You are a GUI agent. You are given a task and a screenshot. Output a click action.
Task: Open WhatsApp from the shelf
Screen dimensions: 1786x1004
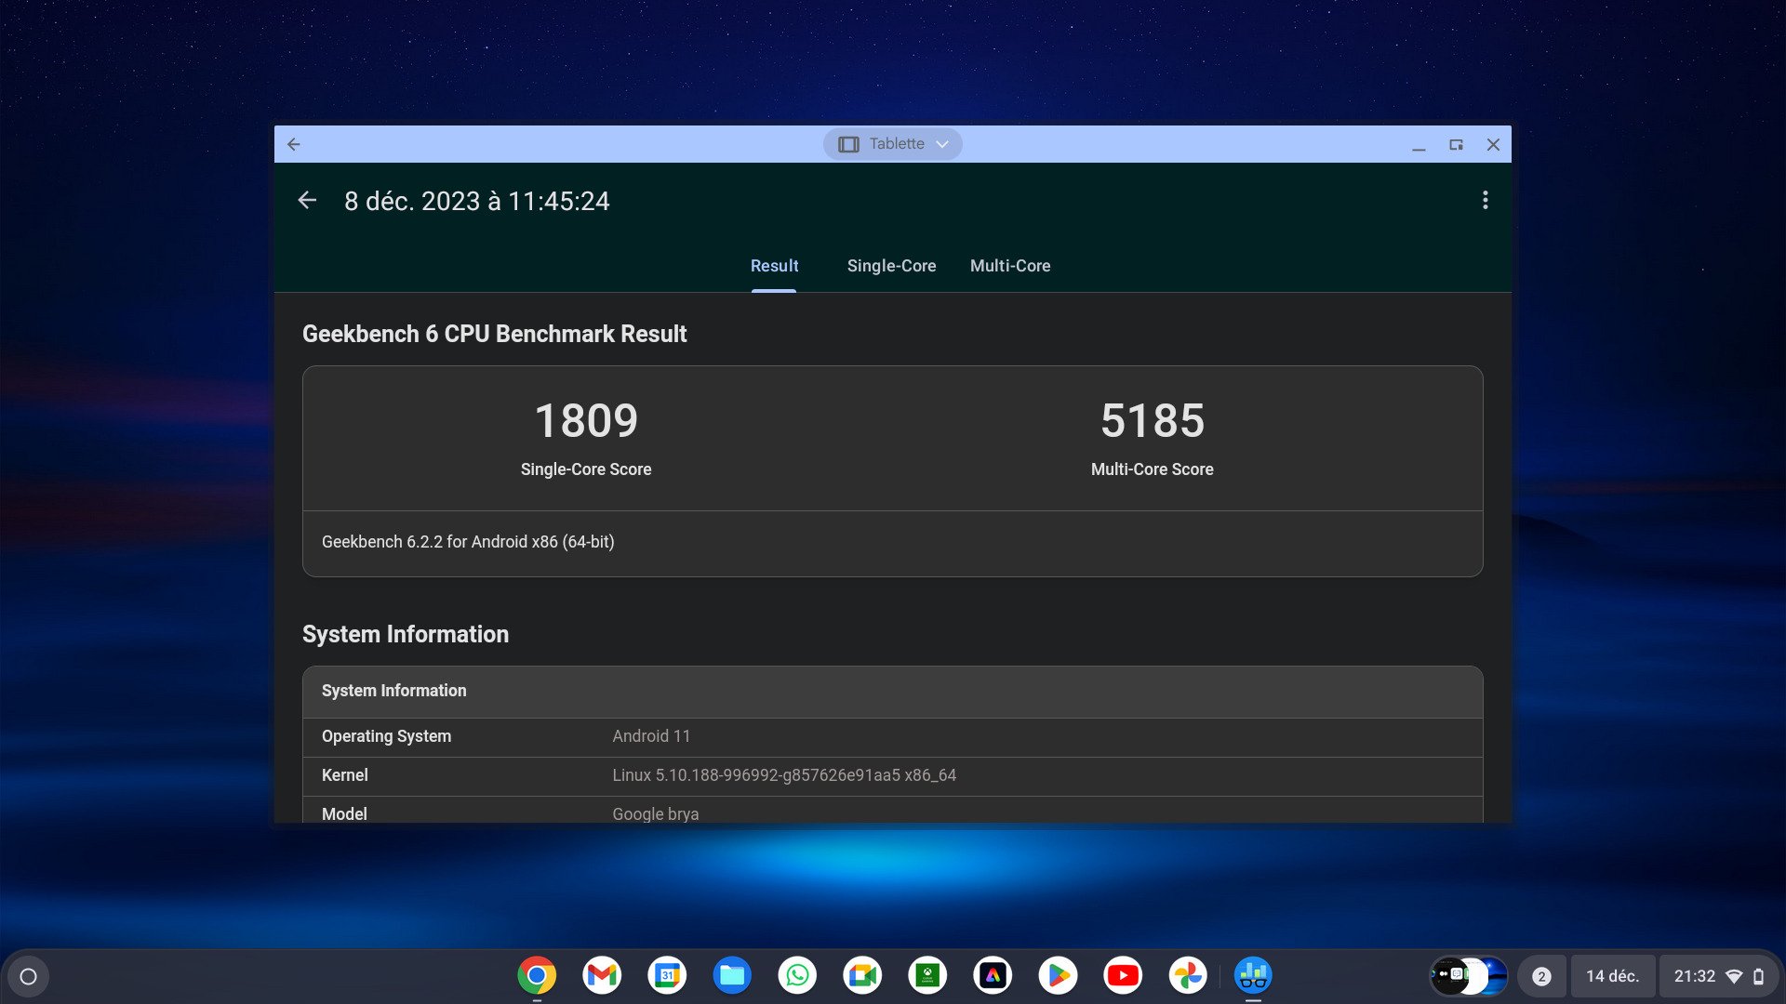pos(798,976)
